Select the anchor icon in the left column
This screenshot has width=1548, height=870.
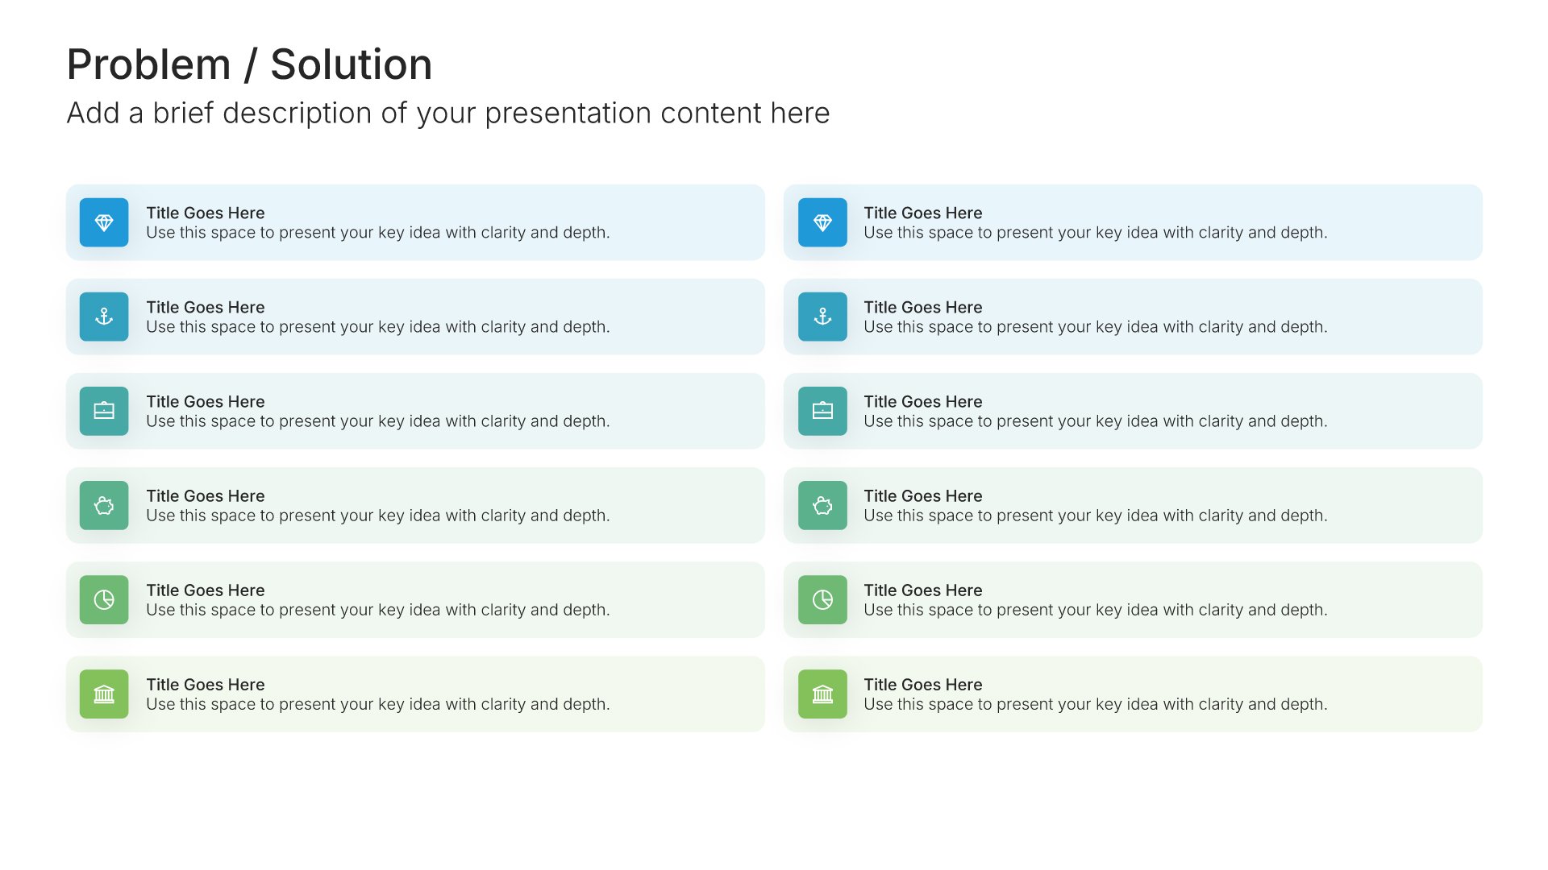(x=104, y=317)
